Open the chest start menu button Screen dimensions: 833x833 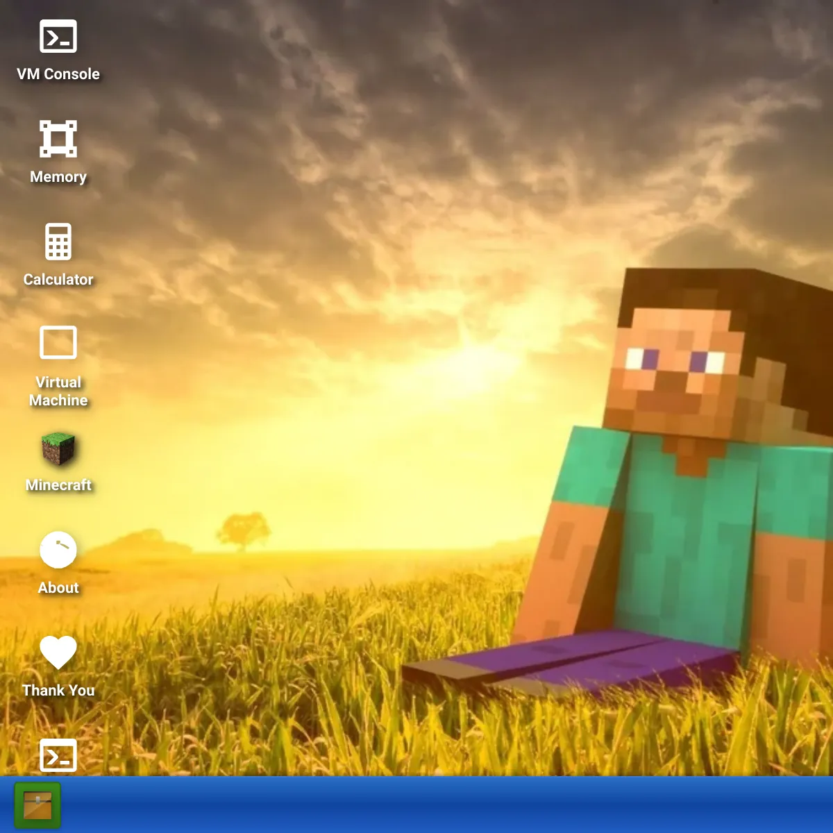pos(37,805)
